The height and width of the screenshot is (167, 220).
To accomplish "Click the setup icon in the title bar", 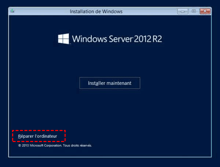I will pos(12,11).
